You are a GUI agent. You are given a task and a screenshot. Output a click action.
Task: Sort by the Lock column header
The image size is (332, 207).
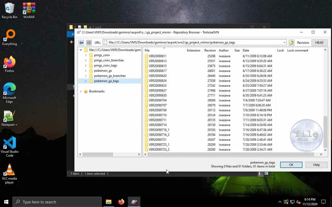pyautogui.click(x=281, y=50)
